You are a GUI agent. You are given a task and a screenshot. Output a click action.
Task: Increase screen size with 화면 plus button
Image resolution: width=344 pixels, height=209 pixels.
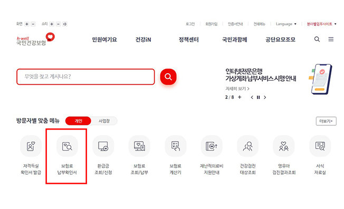(x=27, y=24)
